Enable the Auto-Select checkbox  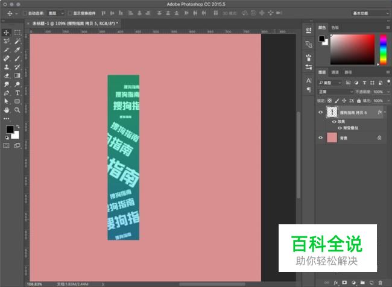coord(25,13)
